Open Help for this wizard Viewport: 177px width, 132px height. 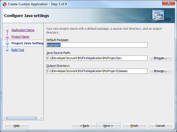[x=17, y=126]
